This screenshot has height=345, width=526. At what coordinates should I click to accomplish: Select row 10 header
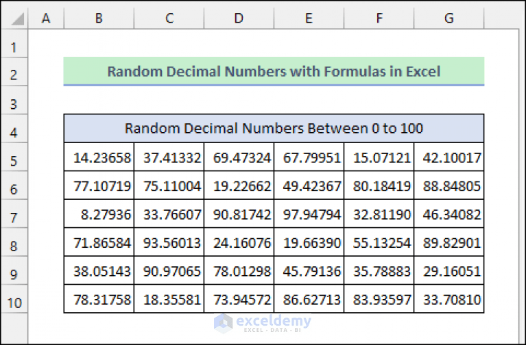14,299
